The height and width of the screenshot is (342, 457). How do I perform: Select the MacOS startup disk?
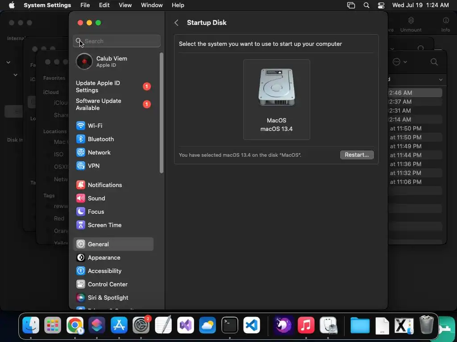click(277, 99)
